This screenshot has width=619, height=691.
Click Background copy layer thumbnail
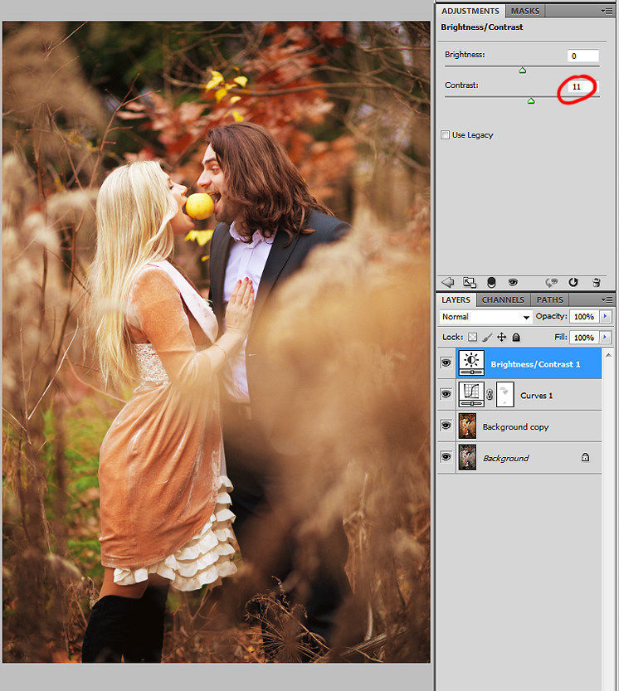pos(467,426)
